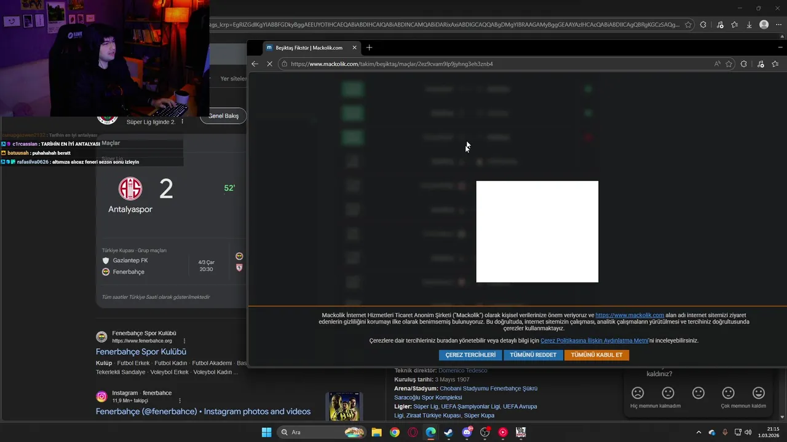Open Chobani Stadyumu Fenerbahçe Şükrü Saracoğlu link
This screenshot has height=442, width=787.
465,392
